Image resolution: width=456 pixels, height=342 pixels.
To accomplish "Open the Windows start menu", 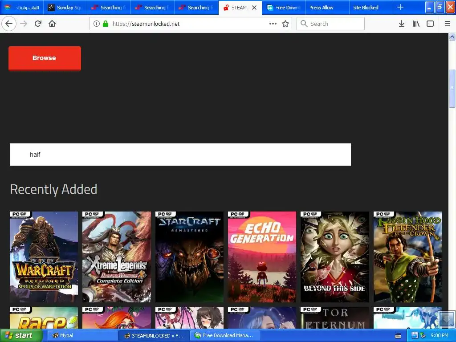I will pos(21,335).
